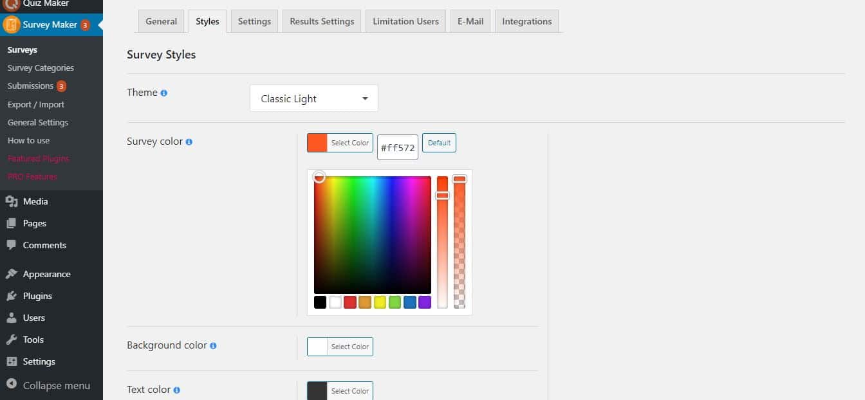865x400 pixels.
Task: Pick the green palette swatch
Action: [x=395, y=302]
